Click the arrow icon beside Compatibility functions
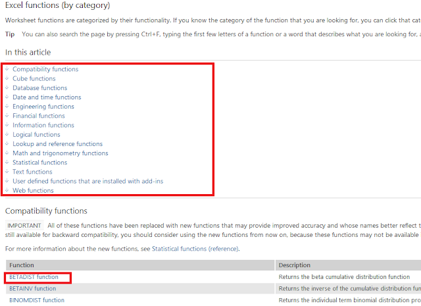 click(7, 69)
